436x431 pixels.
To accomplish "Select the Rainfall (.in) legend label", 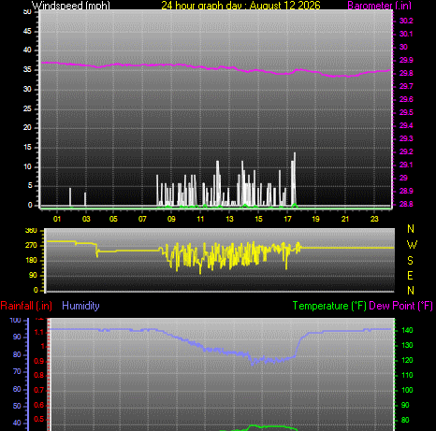I will pyautogui.click(x=26, y=306).
